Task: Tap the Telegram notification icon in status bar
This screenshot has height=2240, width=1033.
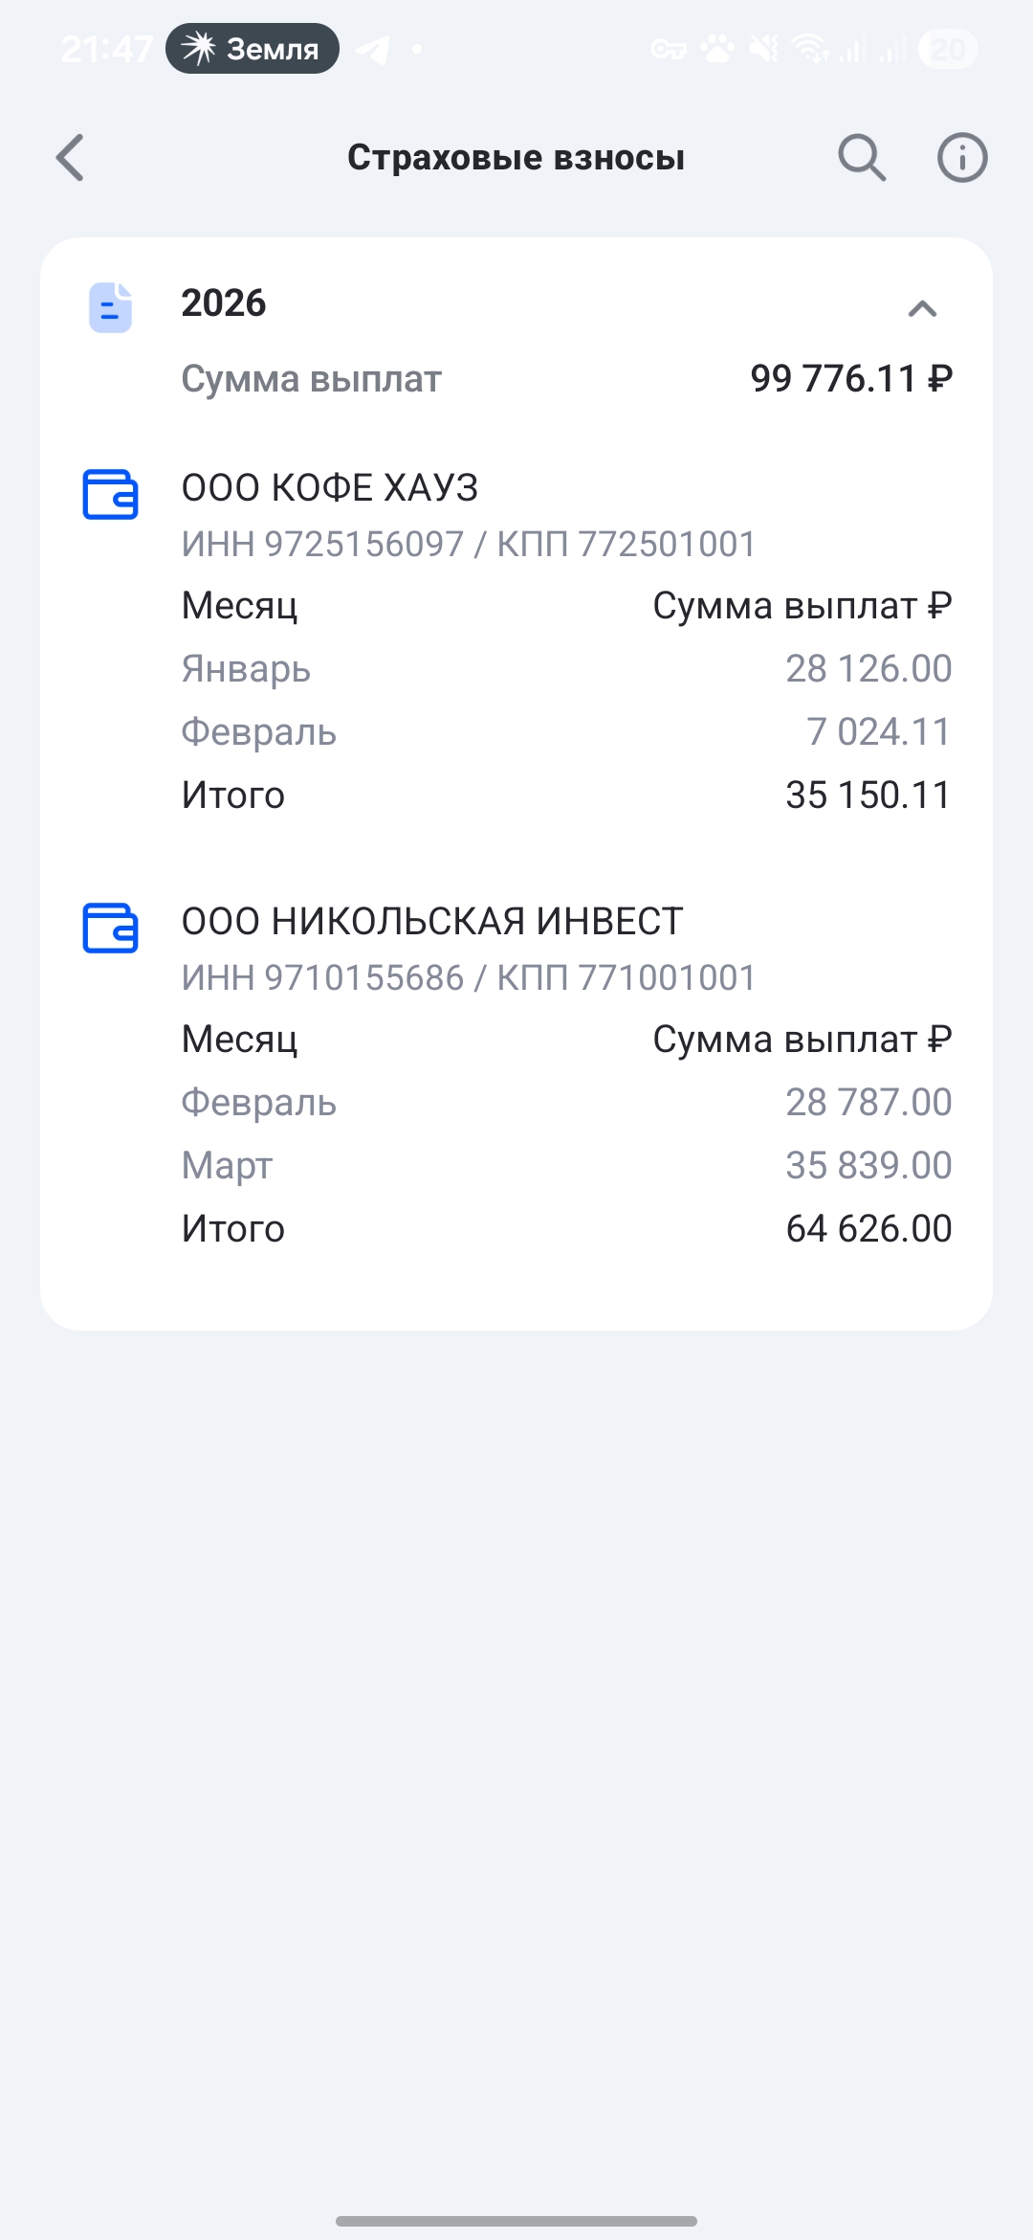Action: (x=373, y=49)
